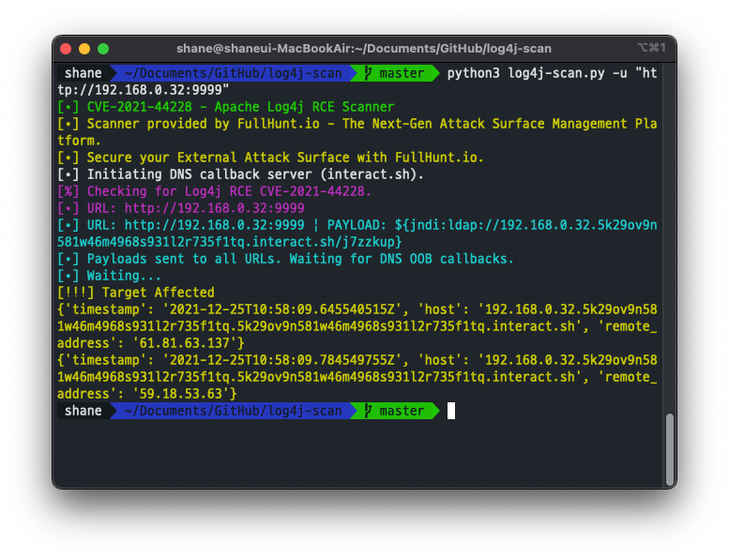Viewport: 729px width, 558px height.
Task: Click the "python3 log4j-scan.py -u" command text
Action: (x=537, y=73)
